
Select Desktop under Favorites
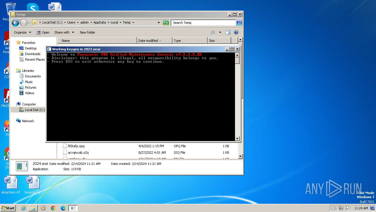coord(31,48)
